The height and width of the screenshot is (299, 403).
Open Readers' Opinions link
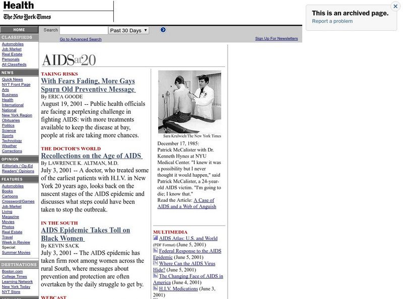18,171
